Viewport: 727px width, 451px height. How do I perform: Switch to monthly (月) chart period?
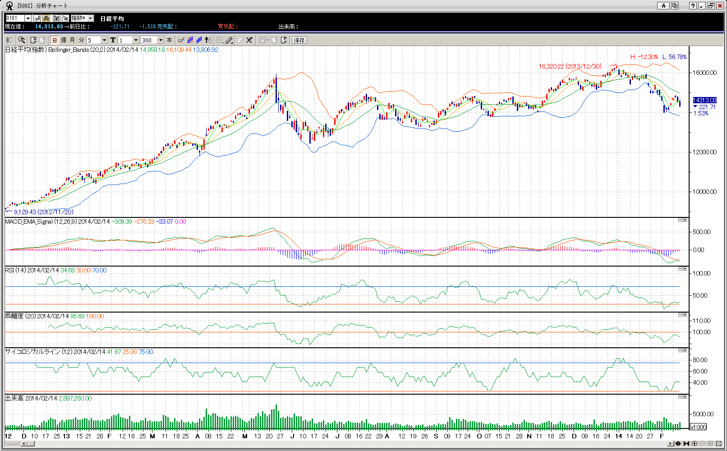(x=72, y=40)
